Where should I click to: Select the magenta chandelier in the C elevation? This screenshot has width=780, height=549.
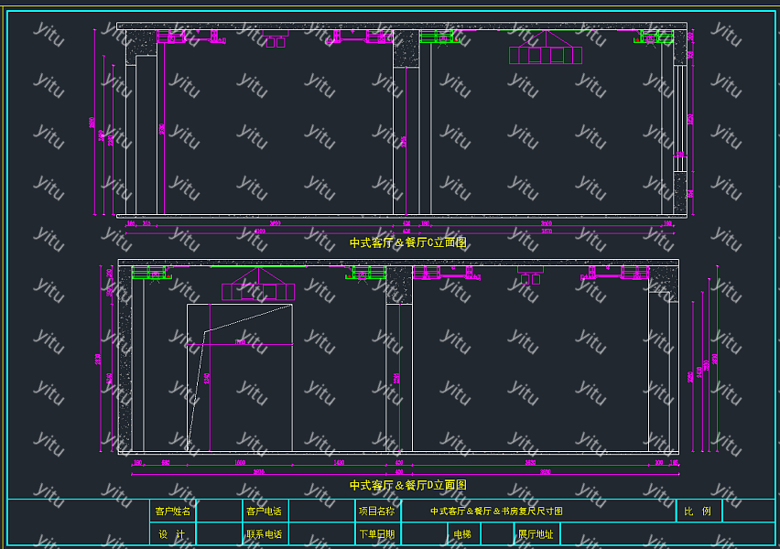pyautogui.click(x=546, y=52)
